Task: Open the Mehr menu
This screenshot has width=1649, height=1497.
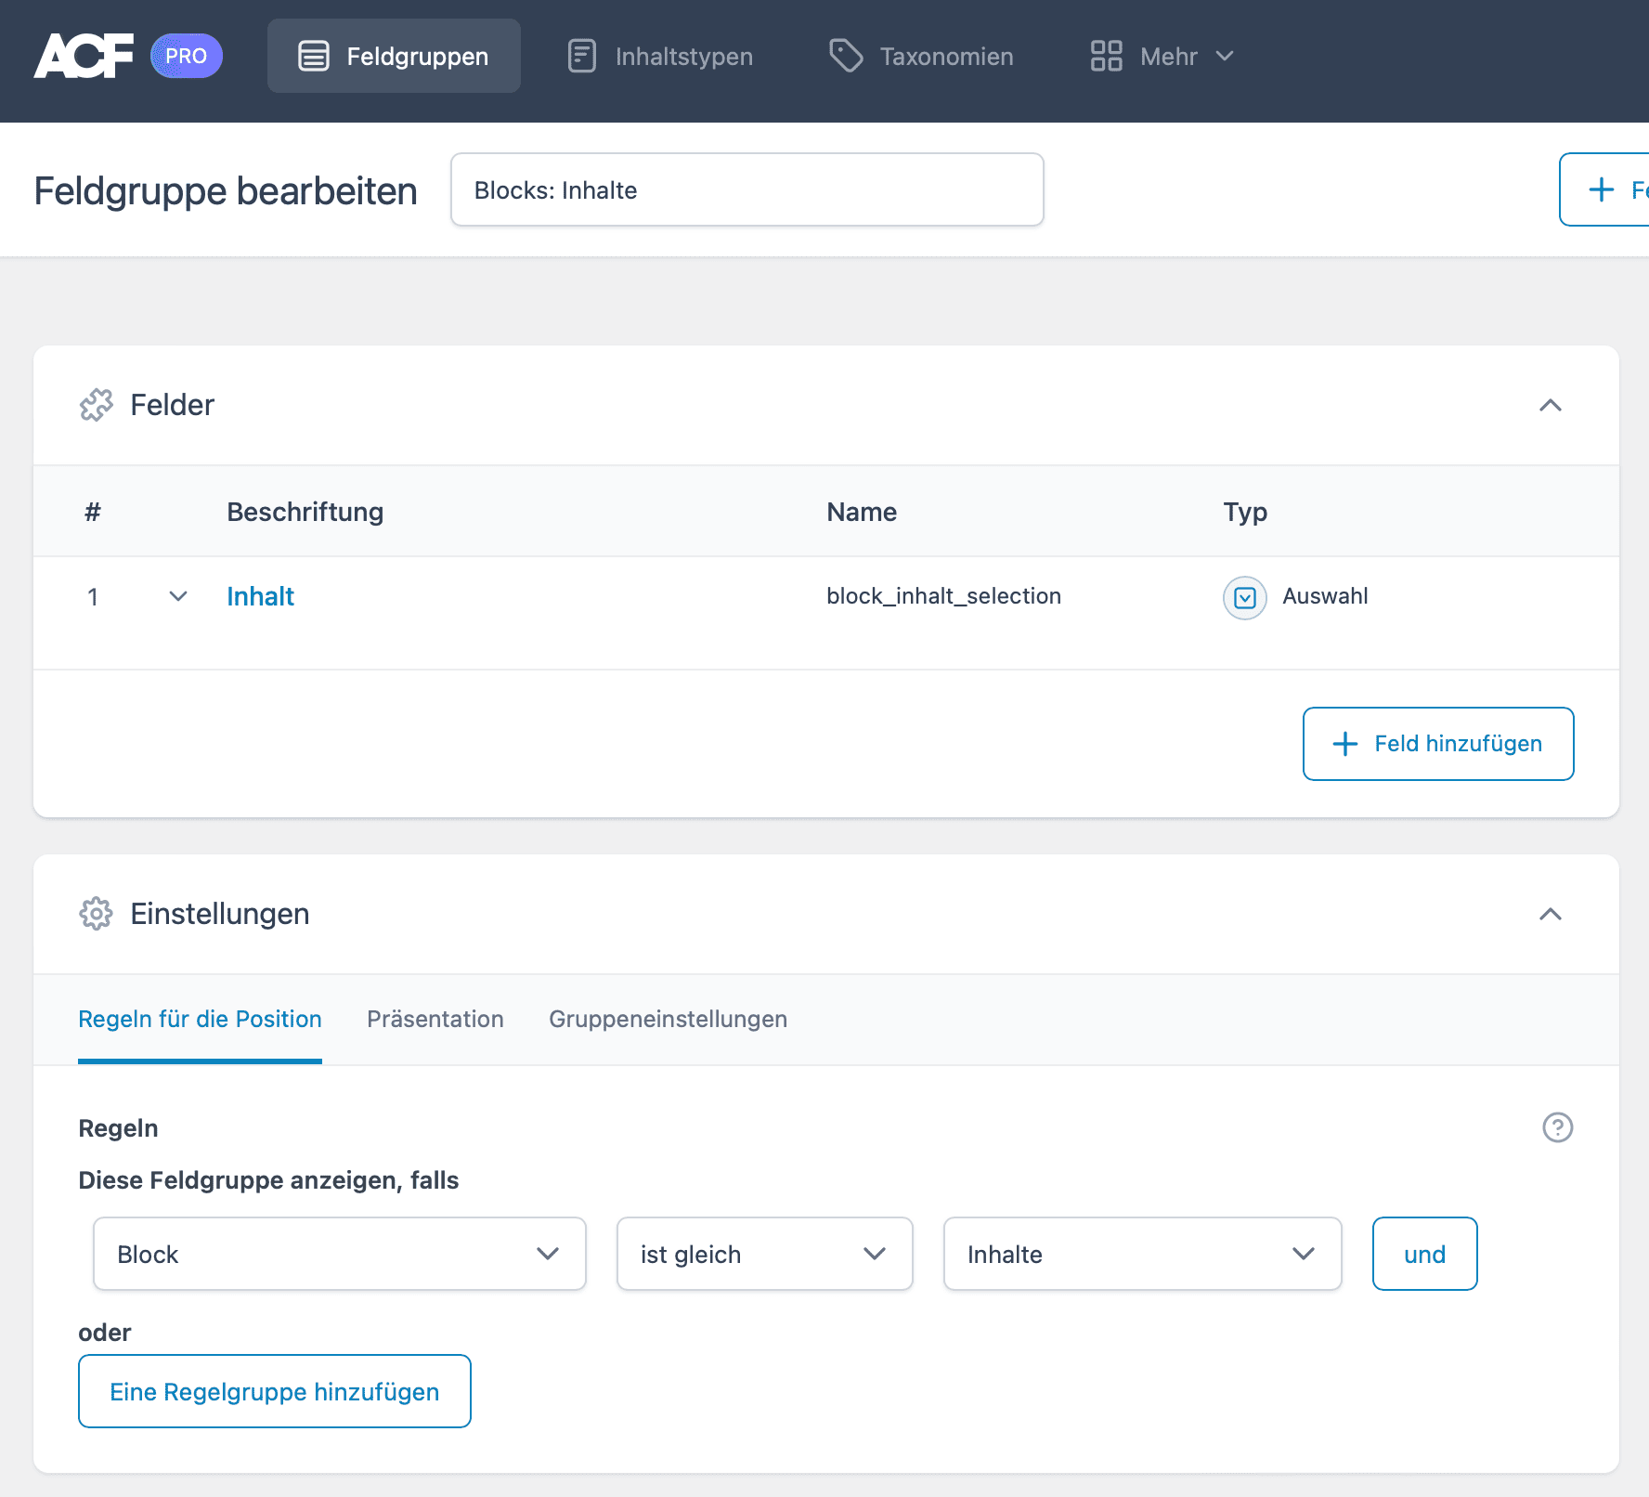Action: (x=1162, y=56)
